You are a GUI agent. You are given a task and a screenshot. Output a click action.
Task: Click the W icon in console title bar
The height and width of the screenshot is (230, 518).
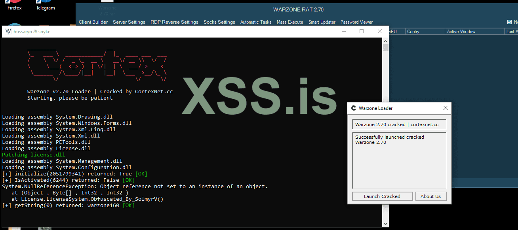click(x=8, y=31)
